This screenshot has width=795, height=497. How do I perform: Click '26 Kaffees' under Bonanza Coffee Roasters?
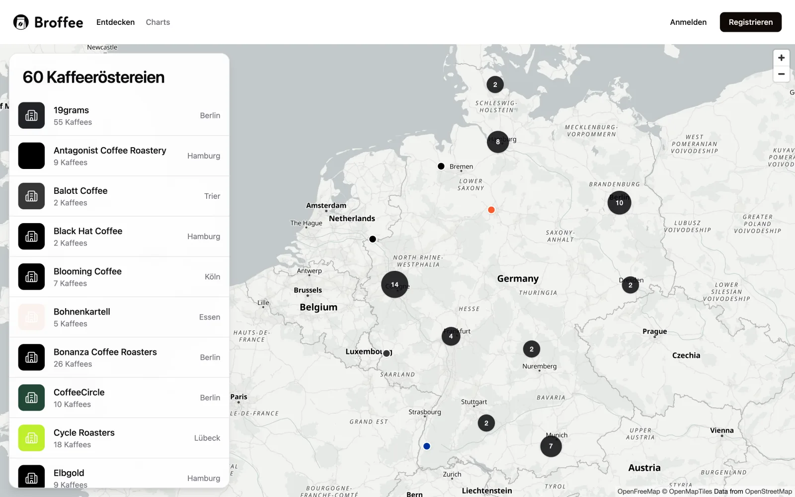point(73,364)
